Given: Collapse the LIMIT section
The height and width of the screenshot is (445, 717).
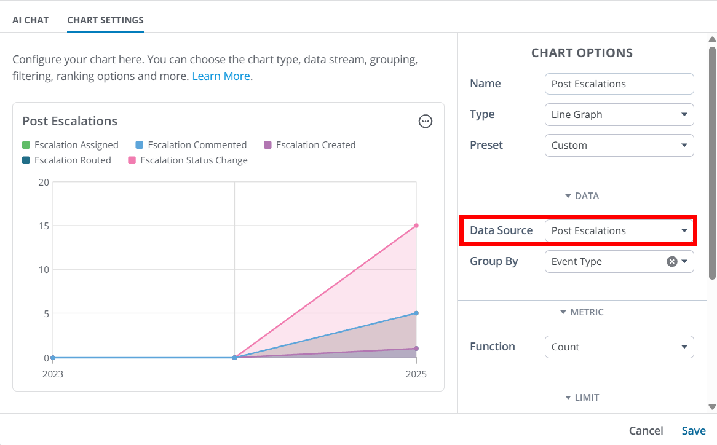Looking at the screenshot, I should pos(582,398).
